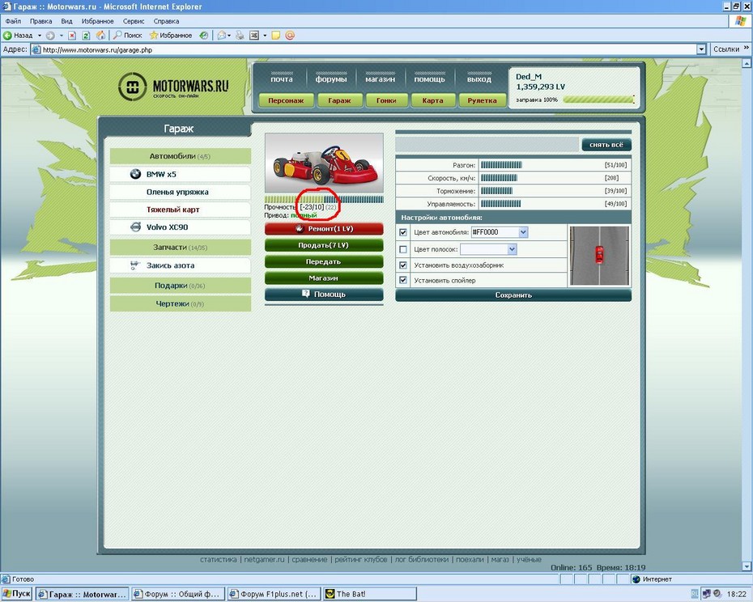
Task: Click the BMW logo icon
Action: coord(135,175)
